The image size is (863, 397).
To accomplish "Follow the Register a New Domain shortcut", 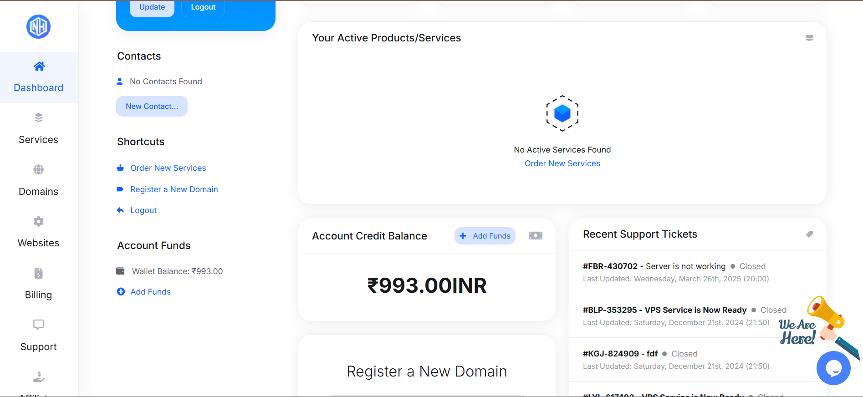I will (174, 189).
